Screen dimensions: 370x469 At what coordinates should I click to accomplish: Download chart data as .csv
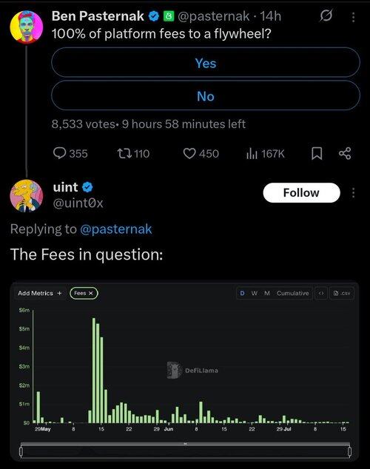point(342,293)
